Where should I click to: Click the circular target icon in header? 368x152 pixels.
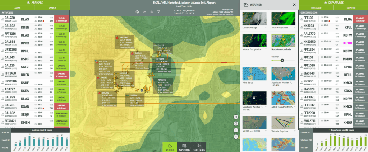pos(137,12)
